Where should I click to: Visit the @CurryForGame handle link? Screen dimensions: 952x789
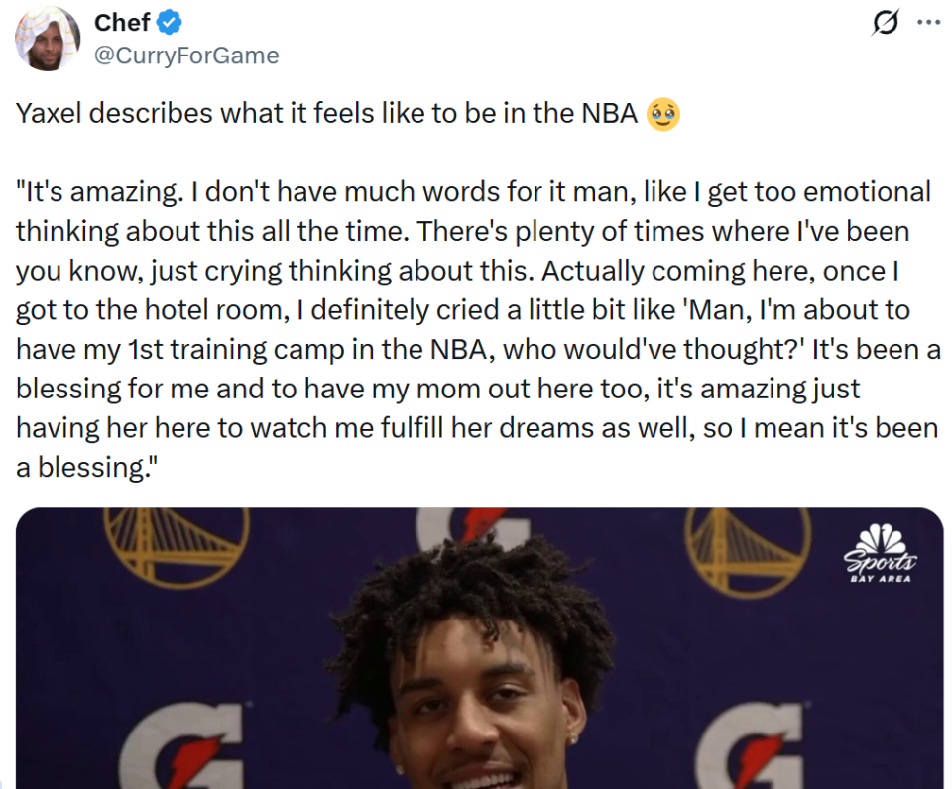click(186, 56)
